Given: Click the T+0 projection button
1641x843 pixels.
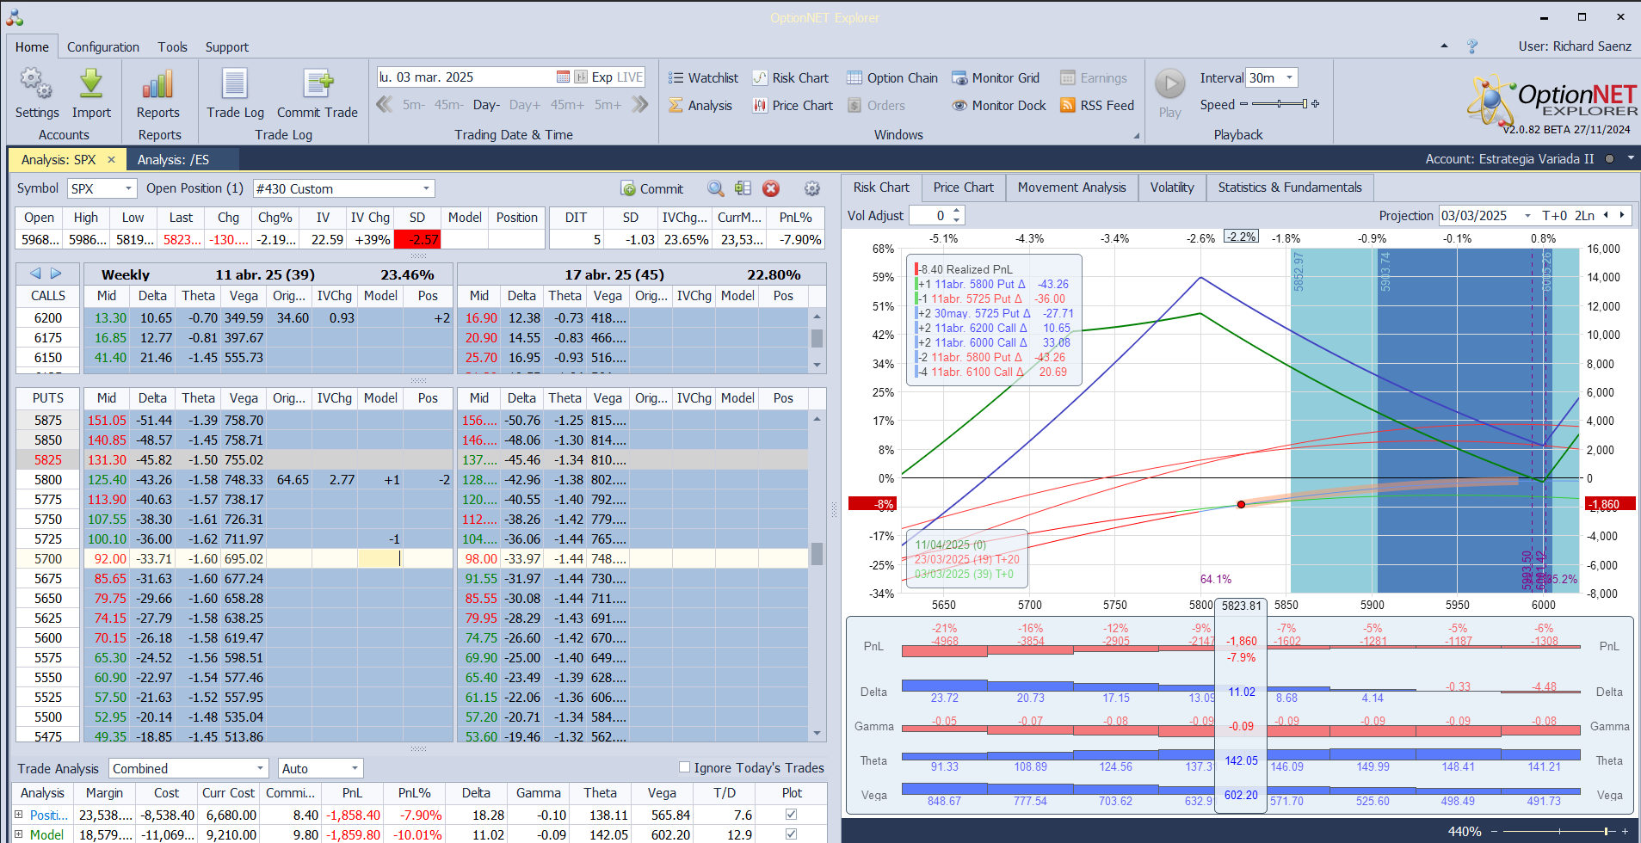Looking at the screenshot, I should tap(1554, 216).
